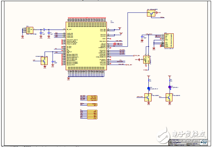Click the small ESD protection IC below USB connector

(146, 59)
